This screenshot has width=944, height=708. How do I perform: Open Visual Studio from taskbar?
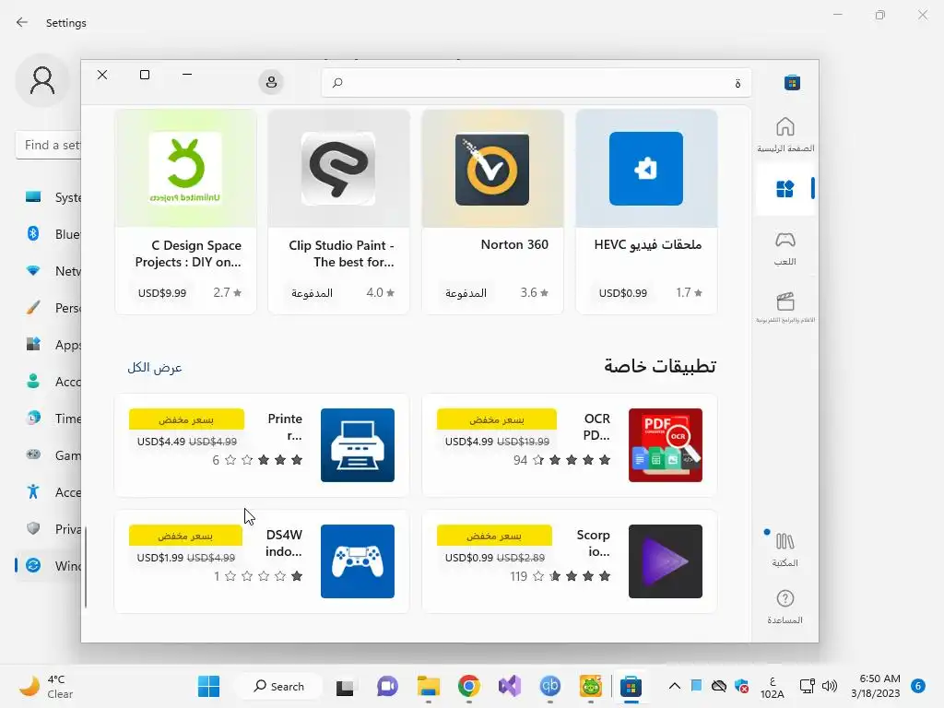tap(509, 686)
